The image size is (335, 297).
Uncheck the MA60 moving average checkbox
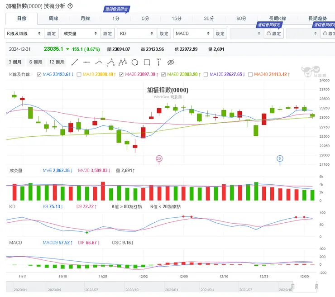point(163,74)
